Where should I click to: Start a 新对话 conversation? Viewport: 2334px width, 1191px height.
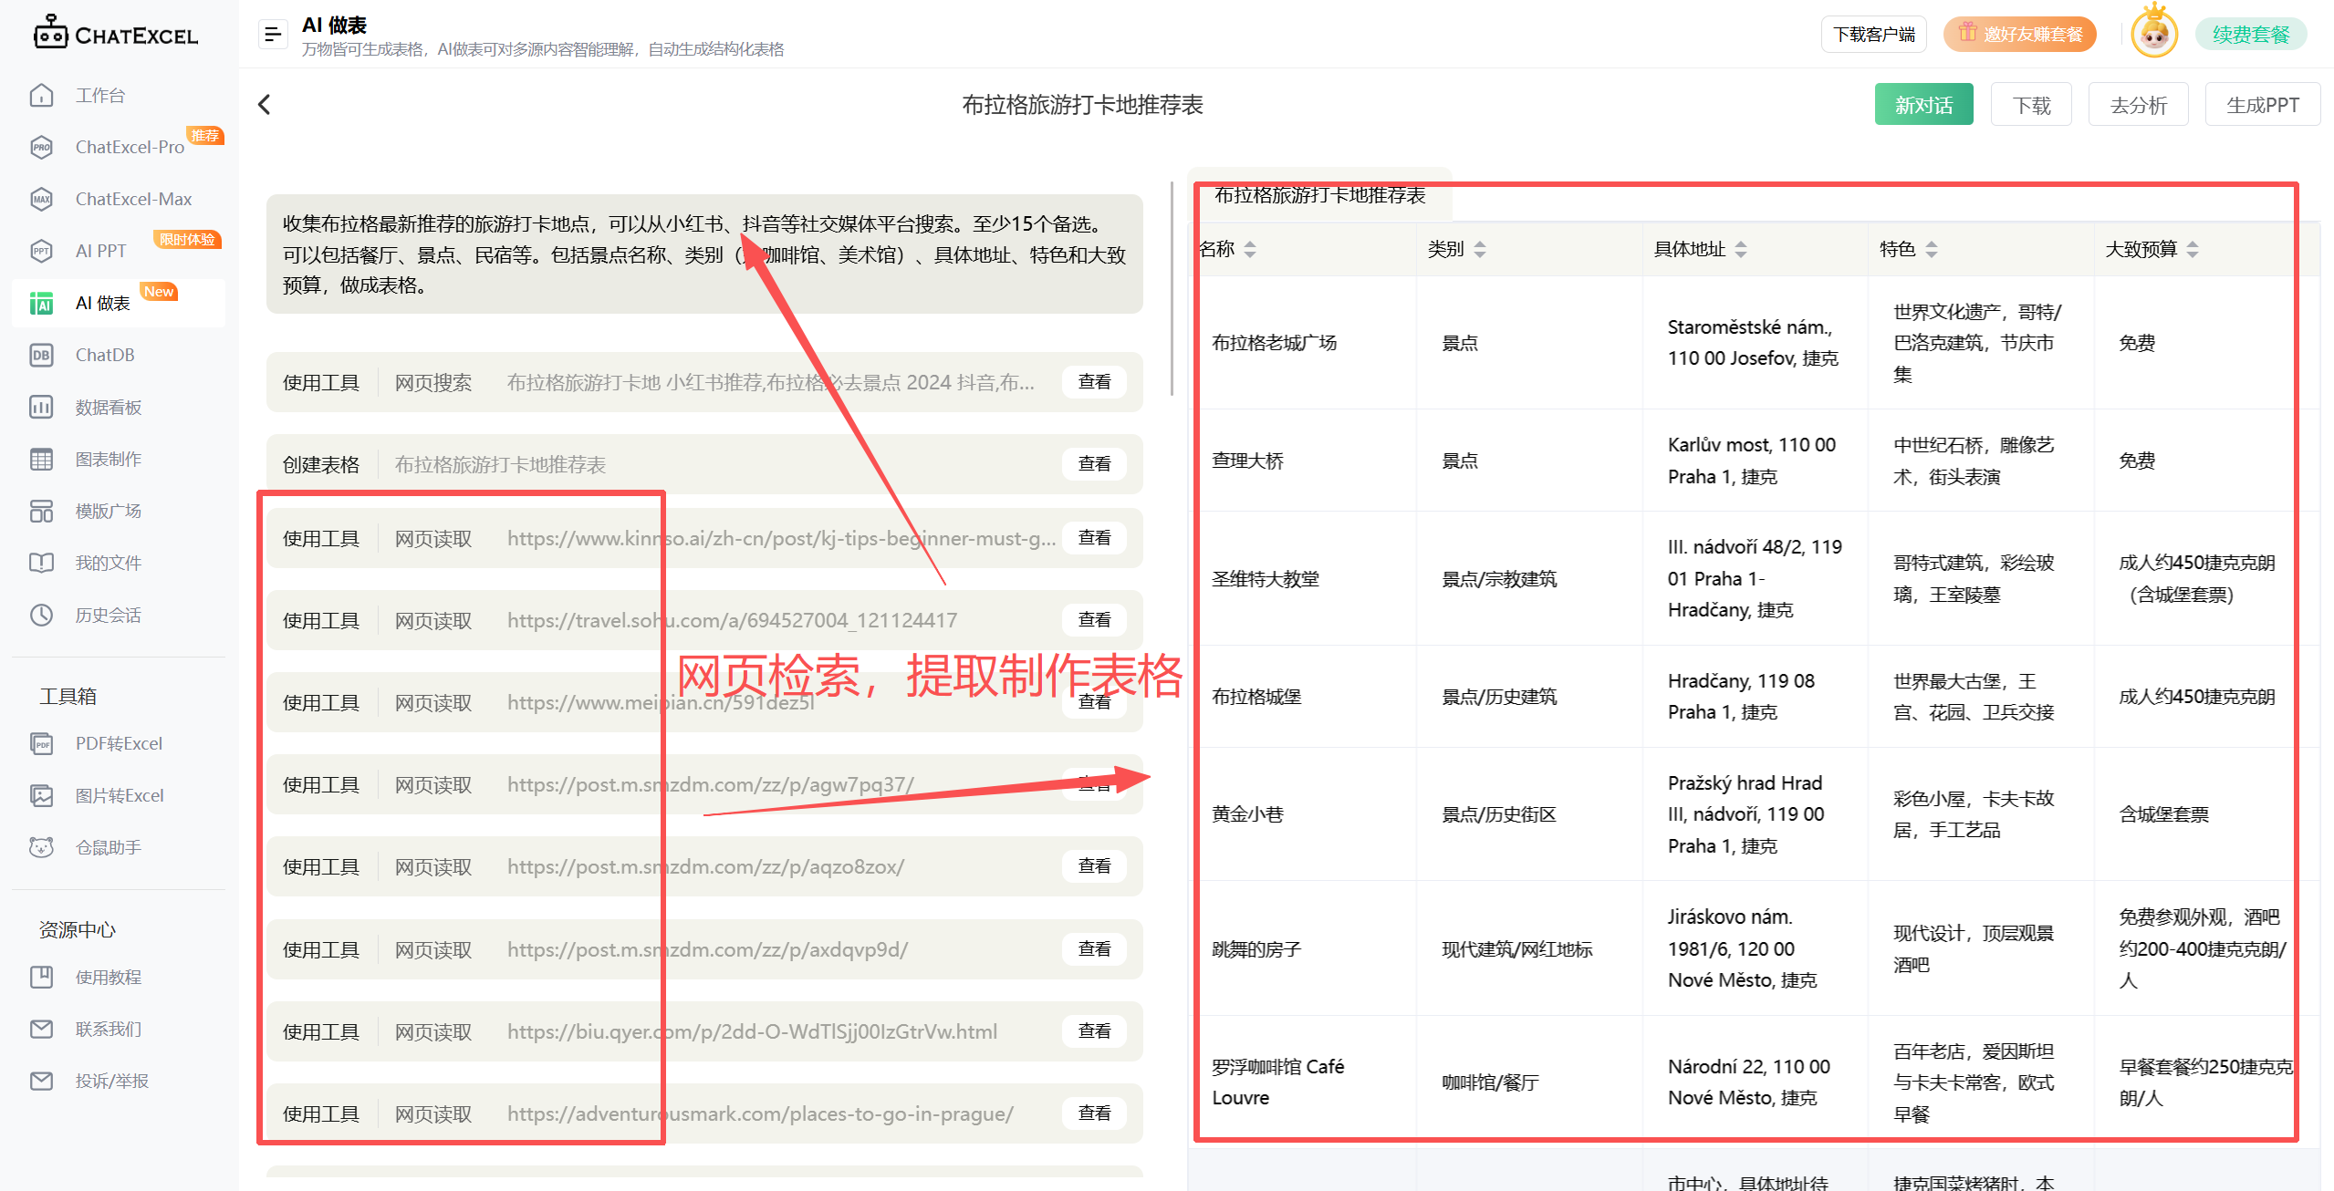coord(1923,105)
